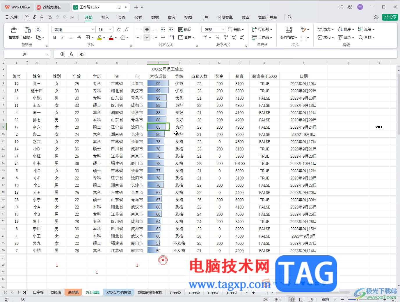Click the fx insert function icon
Image resolution: width=400 pixels, height=302 pixels.
71,54
